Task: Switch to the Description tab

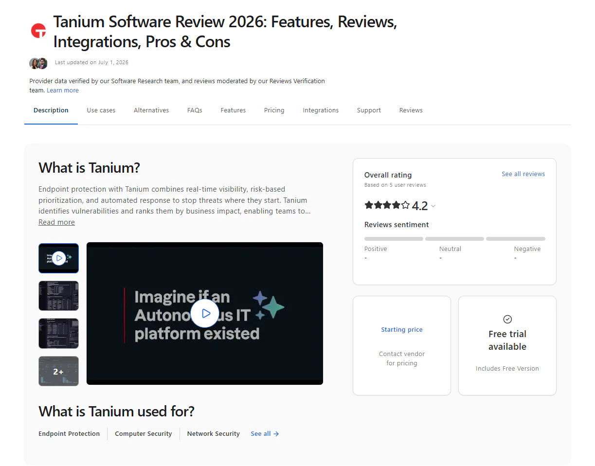Action: tap(51, 110)
